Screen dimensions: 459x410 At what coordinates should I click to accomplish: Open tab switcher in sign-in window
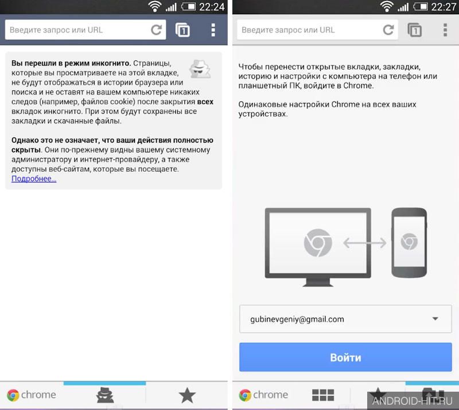point(415,30)
